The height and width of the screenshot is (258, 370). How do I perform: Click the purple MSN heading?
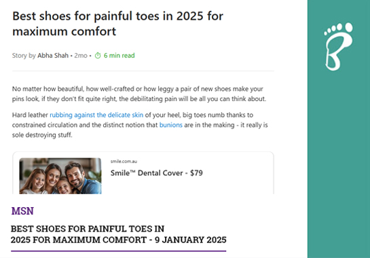[22, 210]
